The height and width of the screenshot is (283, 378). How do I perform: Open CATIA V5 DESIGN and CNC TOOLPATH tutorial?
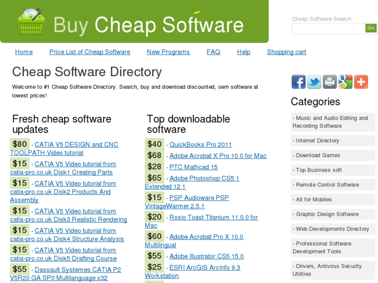[x=64, y=149]
